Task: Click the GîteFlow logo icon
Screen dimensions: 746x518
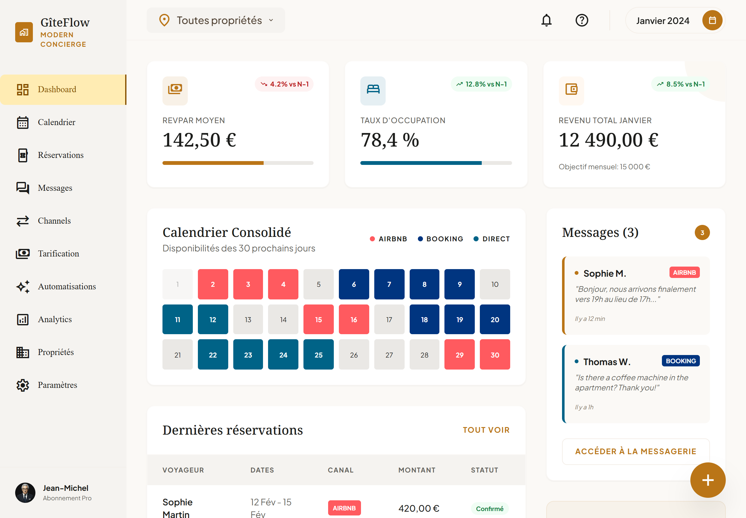Action: tap(24, 32)
